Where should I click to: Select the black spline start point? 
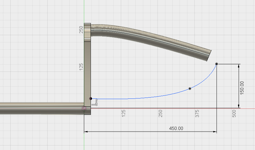[x=91, y=98]
